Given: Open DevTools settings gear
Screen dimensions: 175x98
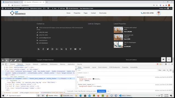Looking at the screenshot, I should [x=166, y=64].
